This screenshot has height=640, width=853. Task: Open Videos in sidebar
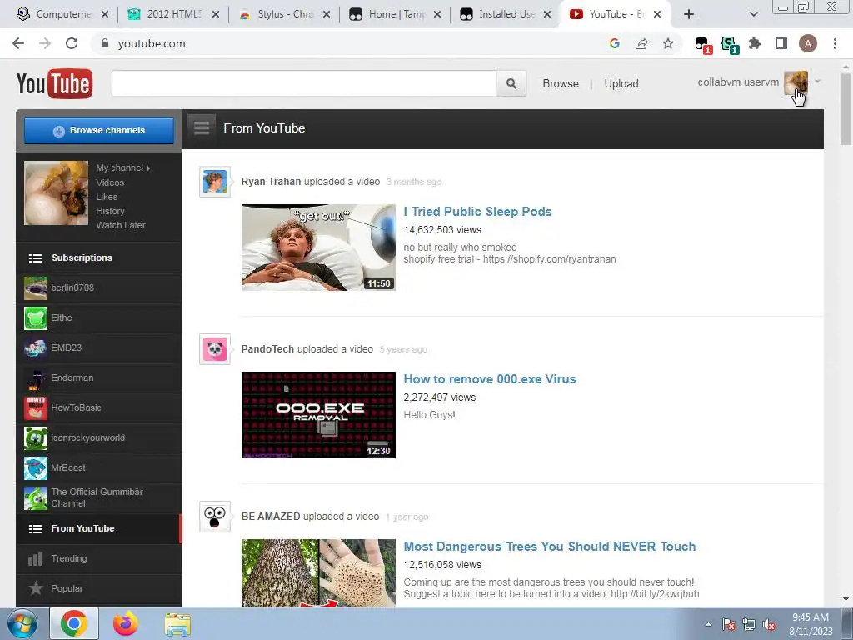click(110, 182)
